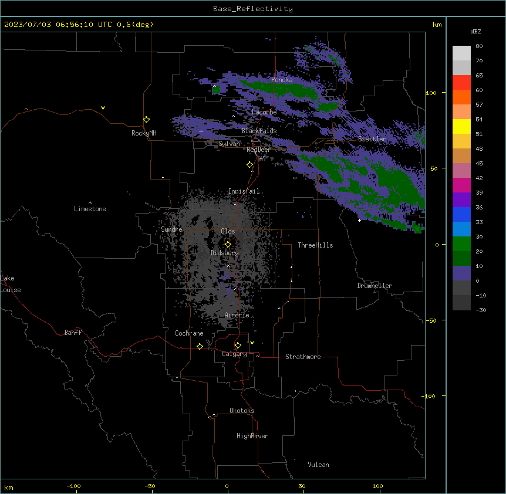Click the Olds city label
The height and width of the screenshot is (494, 506).
pos(228,231)
